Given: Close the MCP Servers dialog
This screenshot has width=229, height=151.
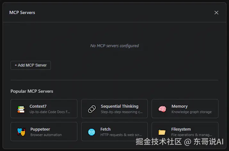Looking at the screenshot, I should (216, 13).
